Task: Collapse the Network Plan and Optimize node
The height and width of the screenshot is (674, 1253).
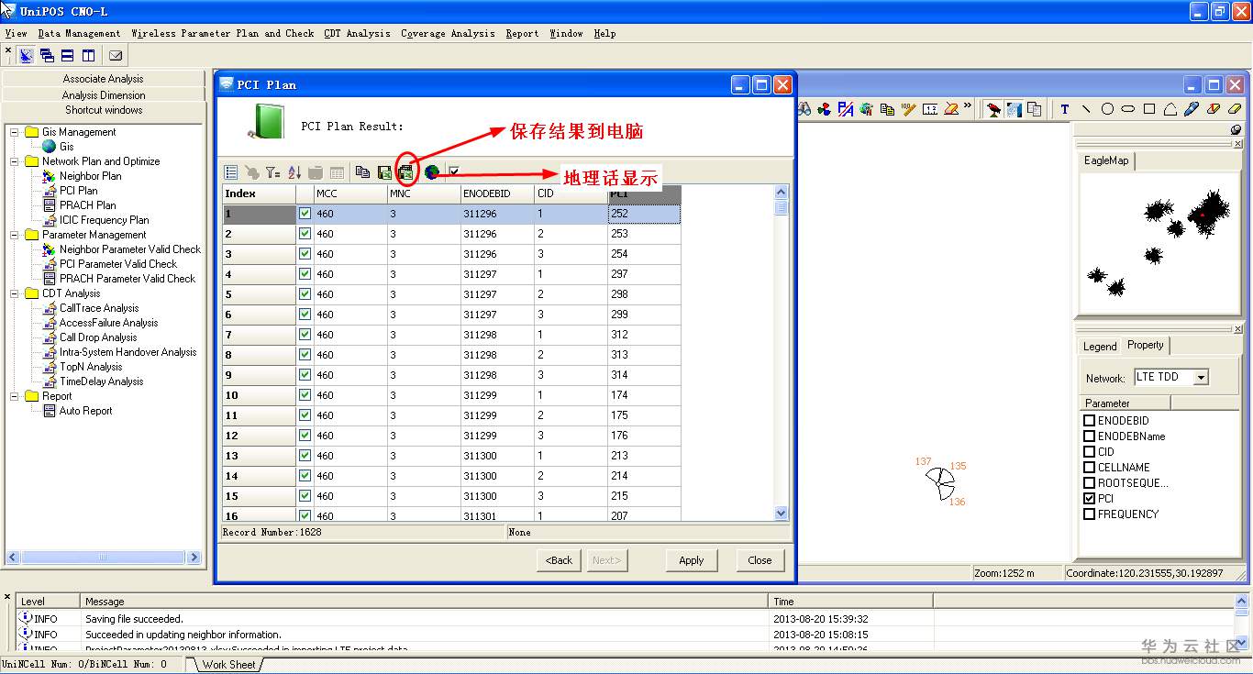Action: 15,161
